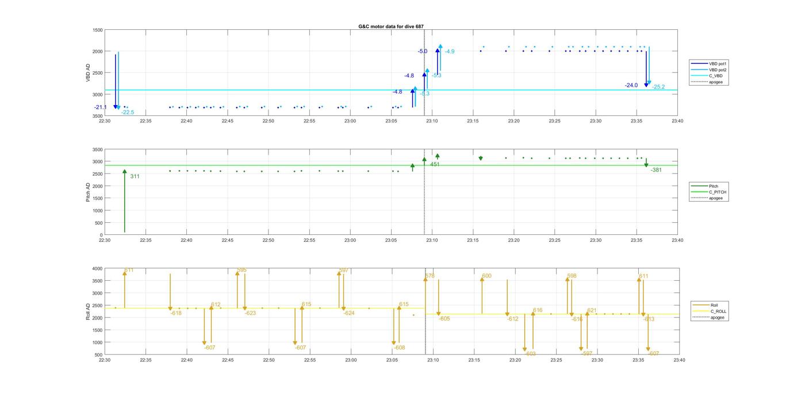
Task: Click the '-381' pitch data label
Action: tap(656, 170)
